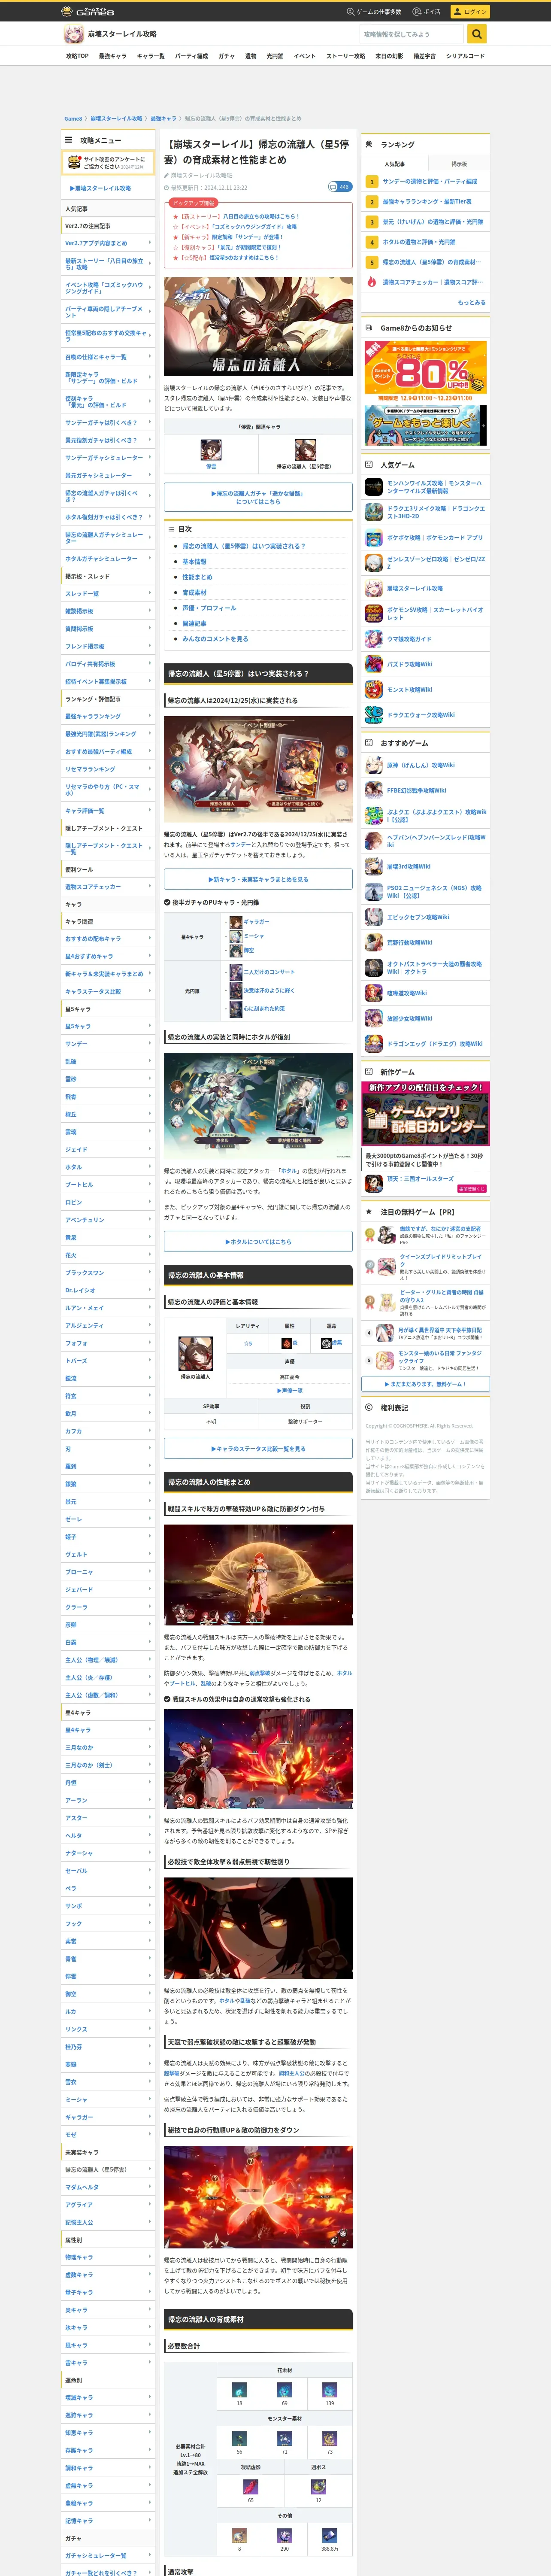Click the ホタルについてはこちら button

click(x=258, y=1242)
